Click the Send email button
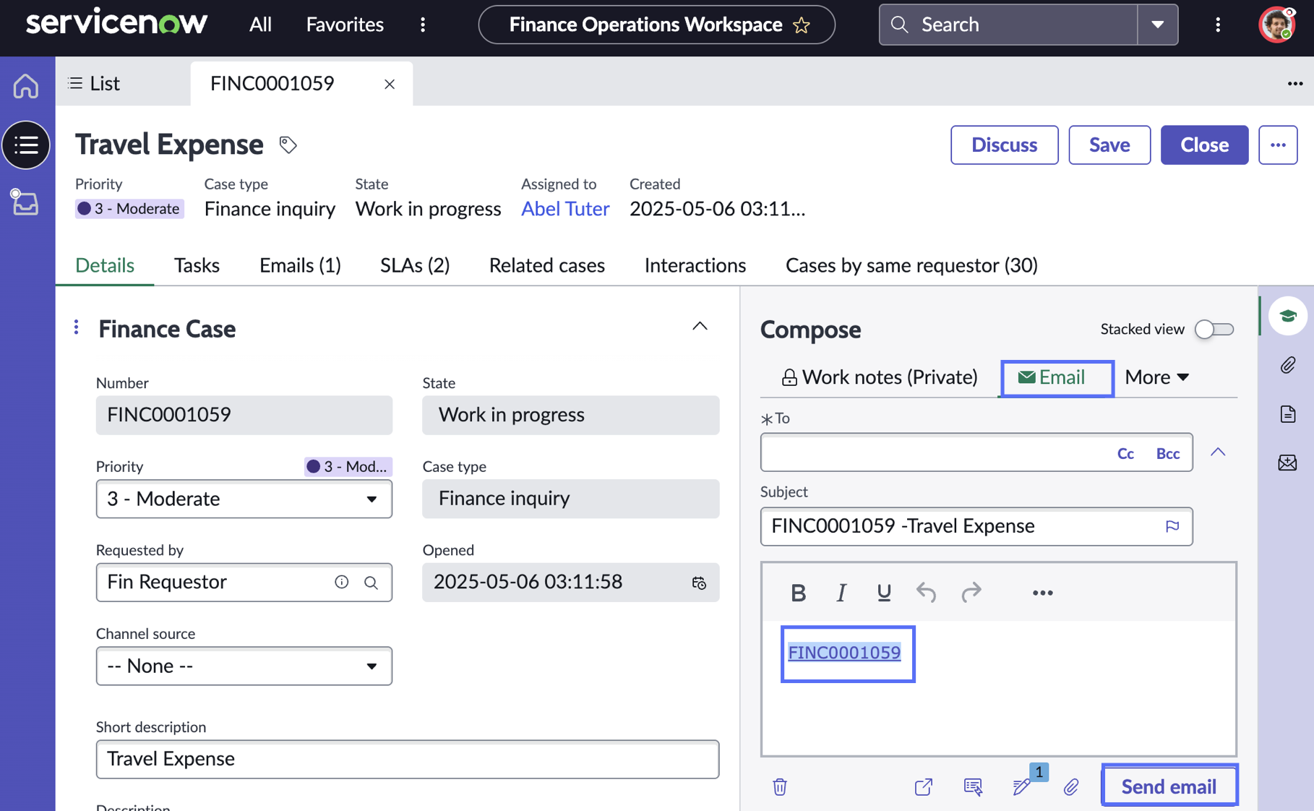Viewport: 1314px width, 811px height. [1169, 786]
